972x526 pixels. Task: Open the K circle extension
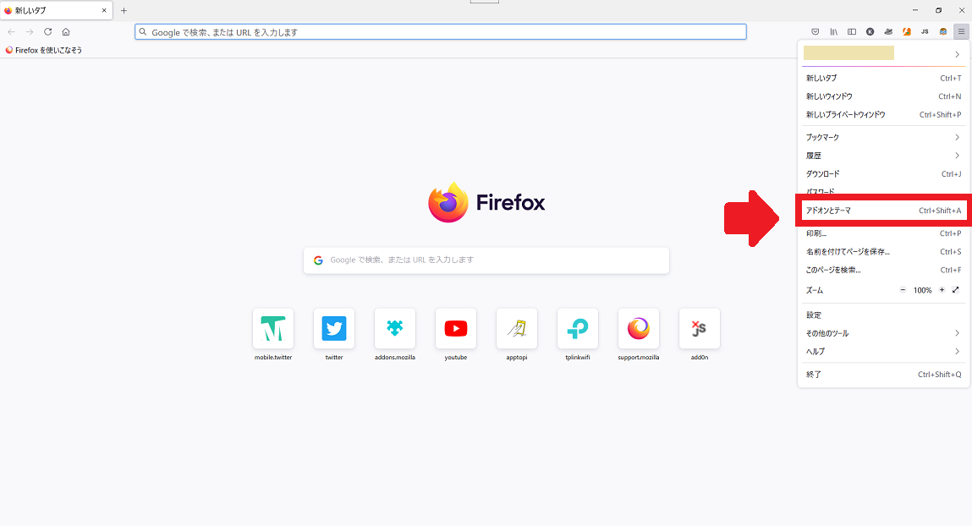tap(870, 31)
